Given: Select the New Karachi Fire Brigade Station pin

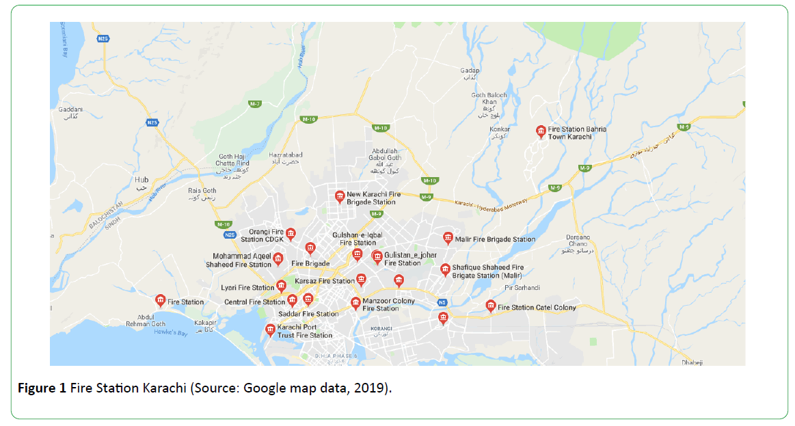Looking at the screenshot, I should 340,196.
